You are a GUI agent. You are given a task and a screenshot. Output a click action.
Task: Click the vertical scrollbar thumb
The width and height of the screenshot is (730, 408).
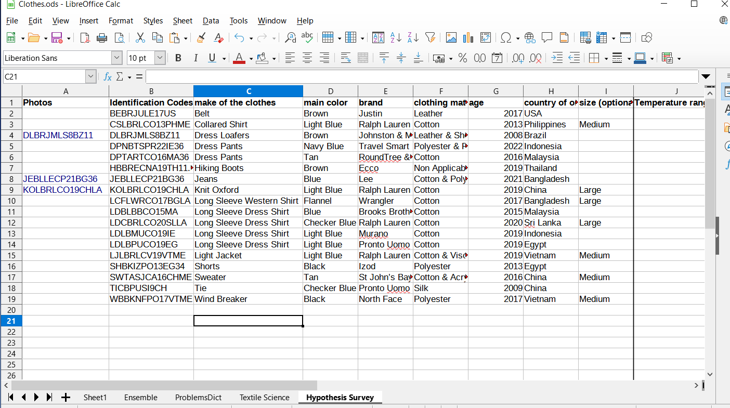tap(710, 163)
